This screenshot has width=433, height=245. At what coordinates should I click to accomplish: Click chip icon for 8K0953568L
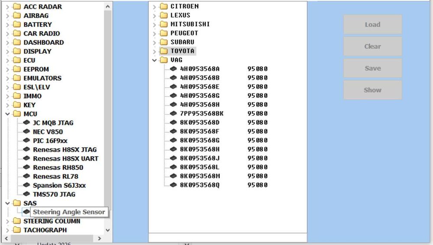coord(173,167)
